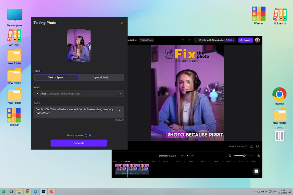293x195 pixels.
Task: Adjust the timeline zoom slider handle
Action: click(x=244, y=156)
